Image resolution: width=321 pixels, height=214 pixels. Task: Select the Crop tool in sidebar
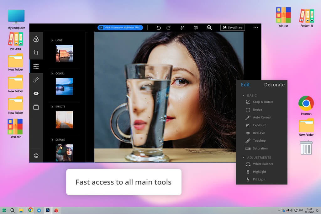pos(36,53)
